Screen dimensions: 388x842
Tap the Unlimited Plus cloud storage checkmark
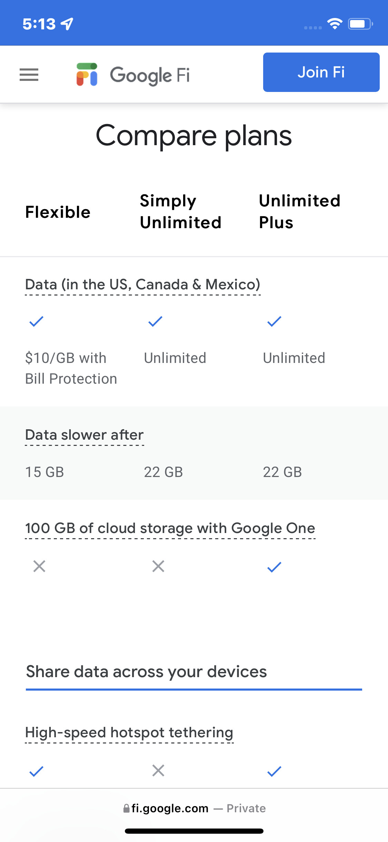tap(275, 567)
